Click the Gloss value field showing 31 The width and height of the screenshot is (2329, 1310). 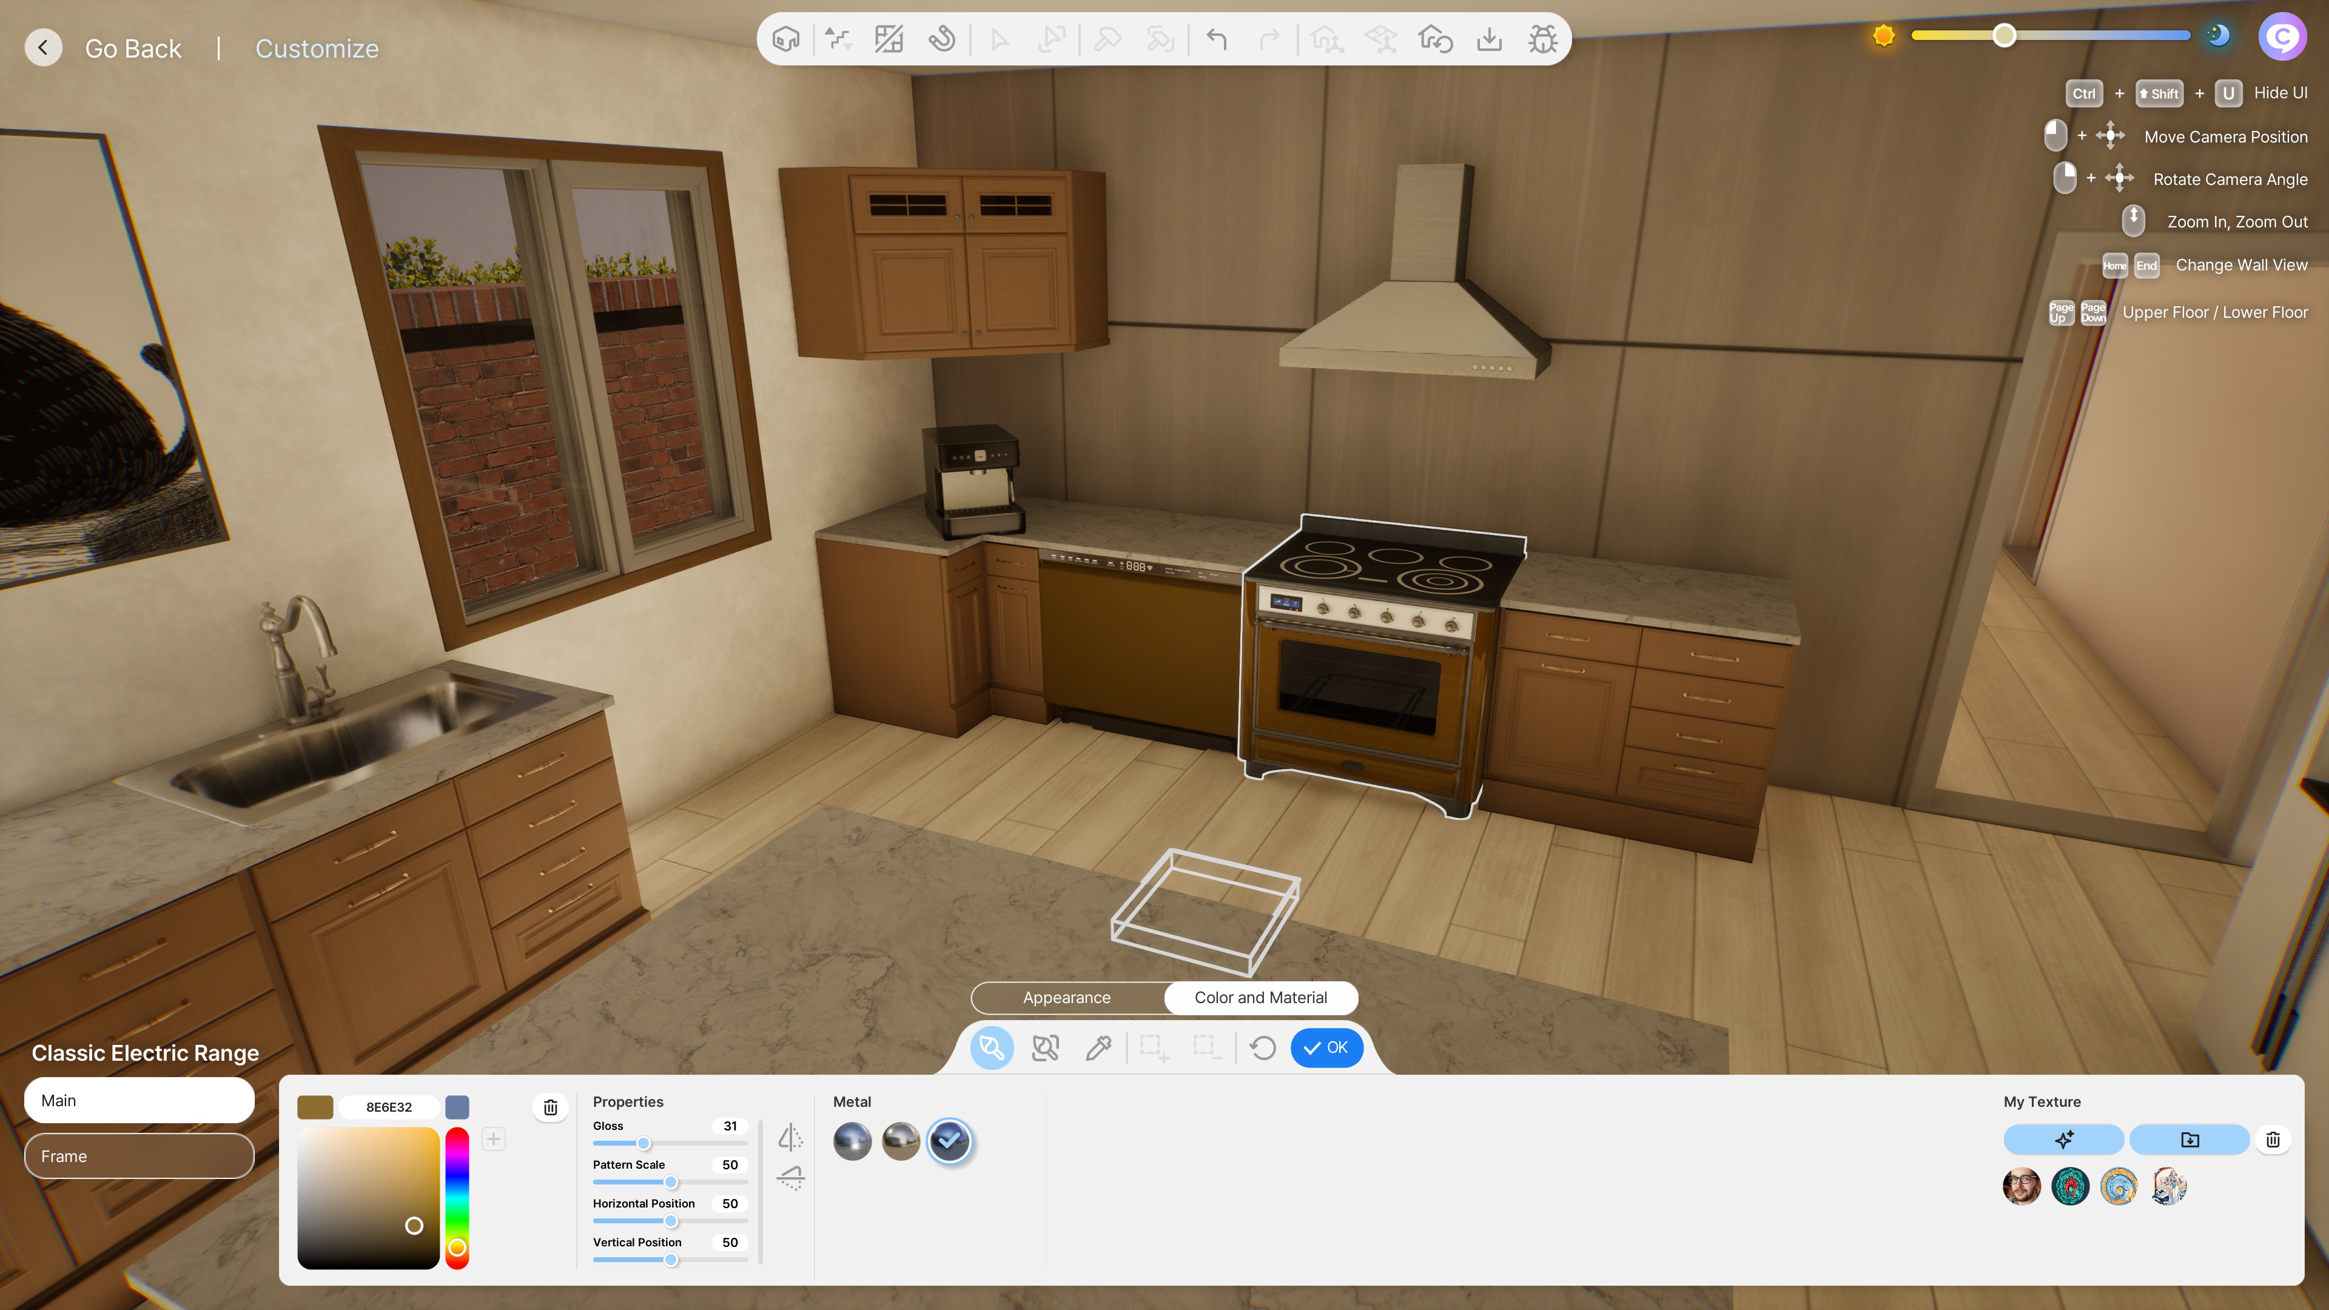point(730,1126)
